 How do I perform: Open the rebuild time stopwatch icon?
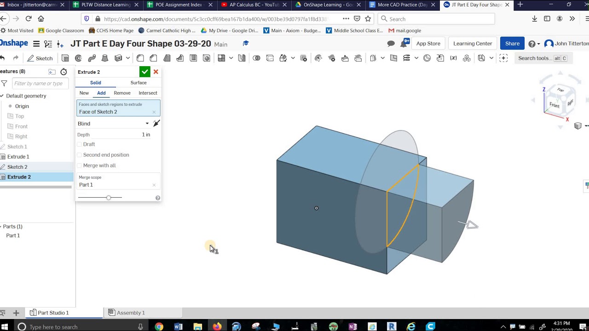point(64,72)
